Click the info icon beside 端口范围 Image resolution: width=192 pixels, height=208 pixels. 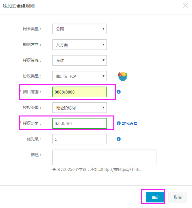[119, 92]
